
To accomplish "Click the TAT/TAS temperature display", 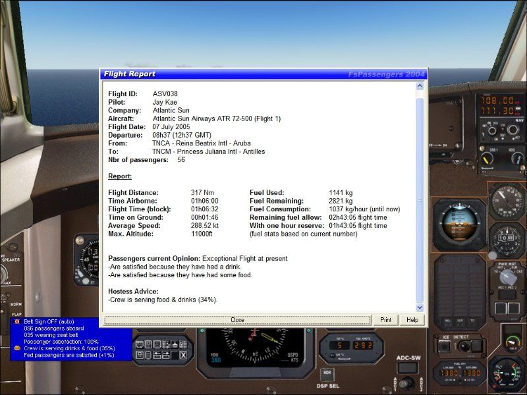I will [351, 348].
